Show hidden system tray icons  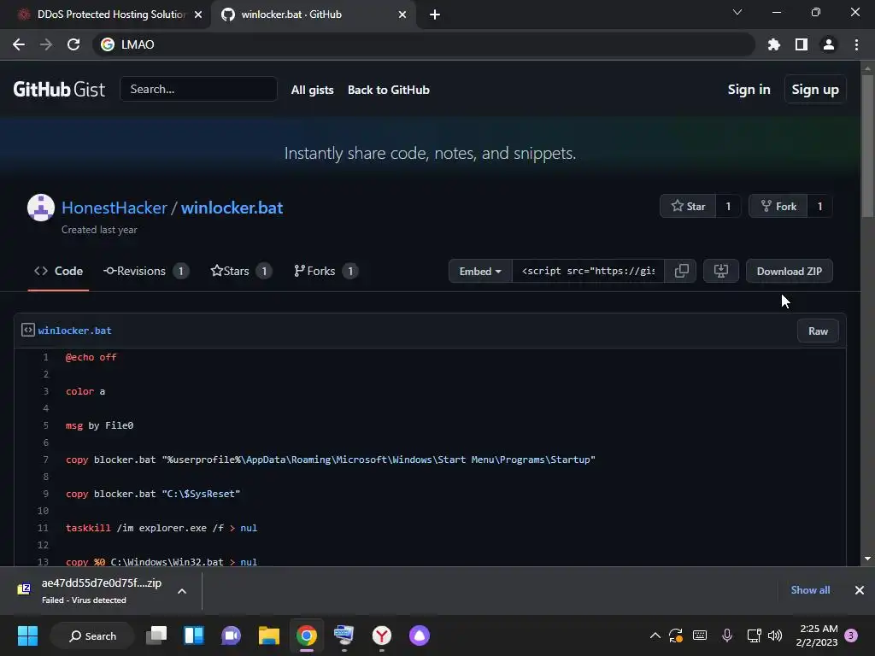(x=655, y=635)
